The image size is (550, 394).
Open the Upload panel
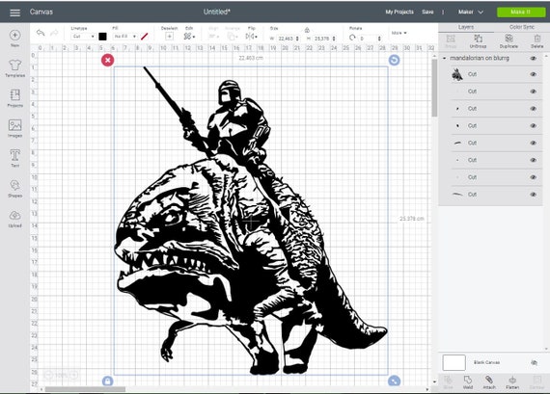click(14, 219)
